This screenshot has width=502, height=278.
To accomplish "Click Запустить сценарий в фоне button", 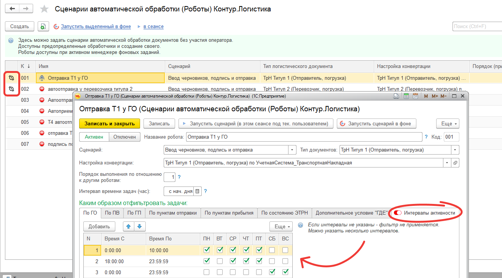I will pos(376,123).
